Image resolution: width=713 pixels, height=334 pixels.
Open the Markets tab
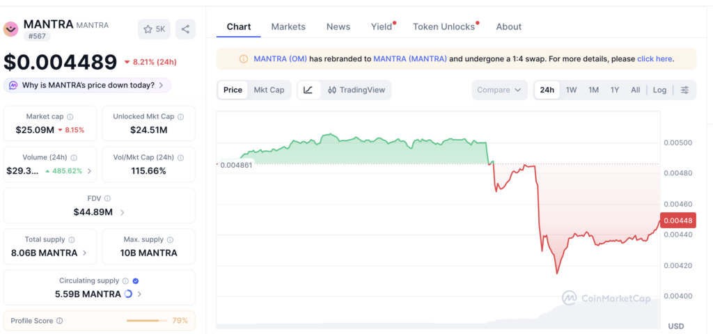point(288,27)
